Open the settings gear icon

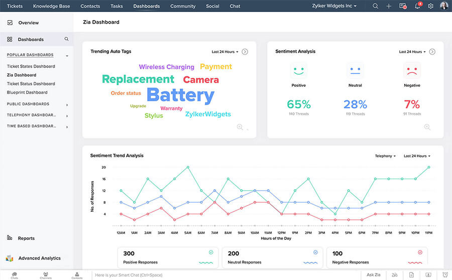[430, 6]
